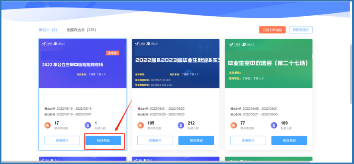Click the purple person icon beside 1
Screen dimensions: 354x164
[88, 125]
